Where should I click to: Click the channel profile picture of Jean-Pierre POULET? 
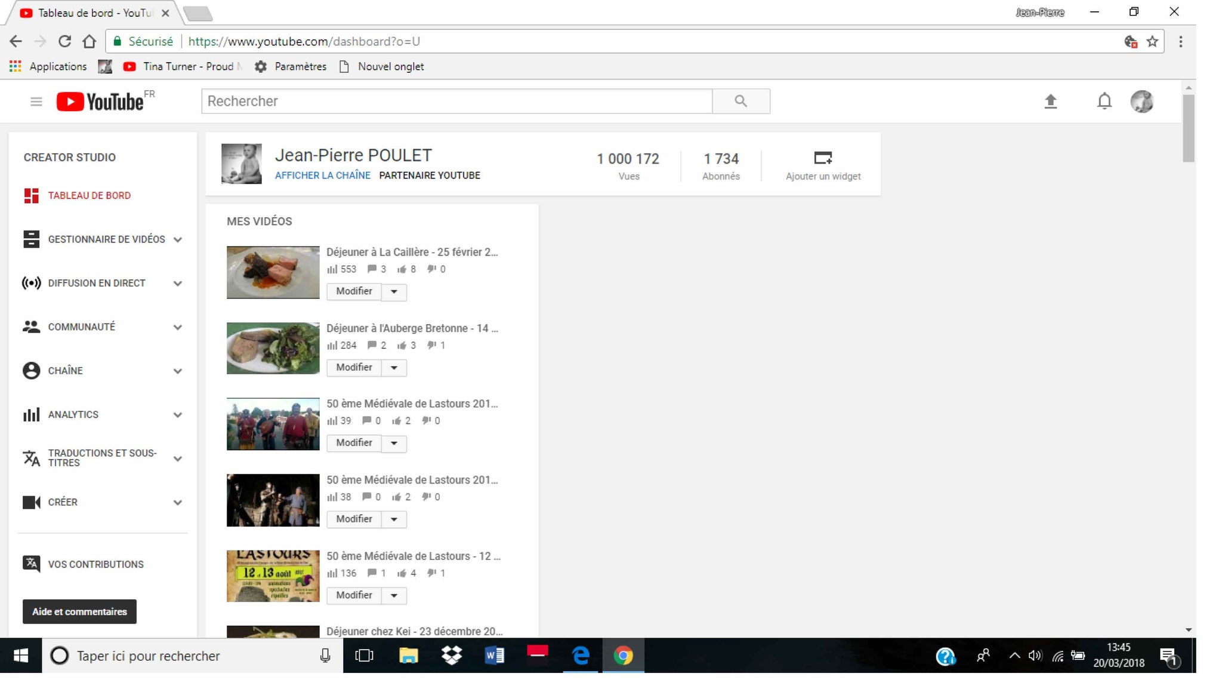click(241, 164)
